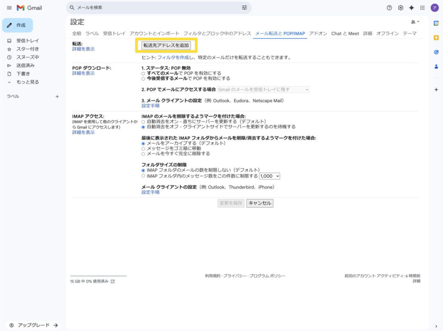The image size is (443, 331).
Task: Open the Google apps grid icon
Action: coord(422,8)
